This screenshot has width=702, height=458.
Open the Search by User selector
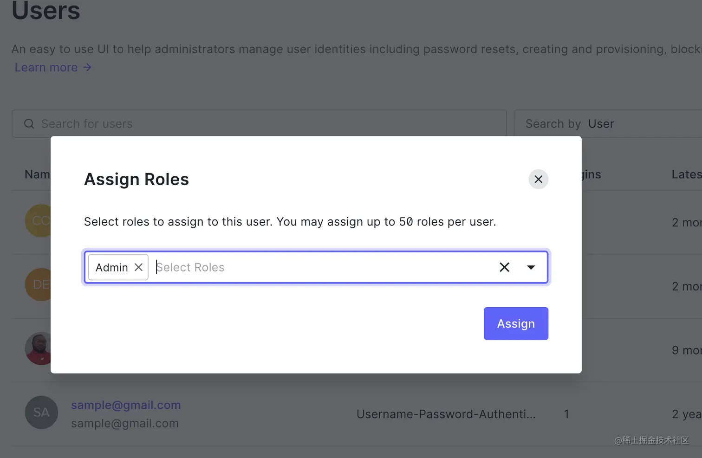(x=601, y=124)
